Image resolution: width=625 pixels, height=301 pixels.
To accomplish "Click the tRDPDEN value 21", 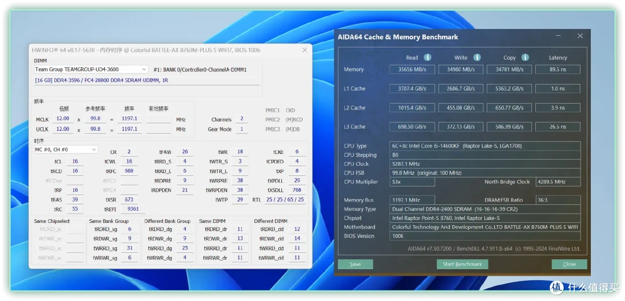I will pyautogui.click(x=185, y=190).
